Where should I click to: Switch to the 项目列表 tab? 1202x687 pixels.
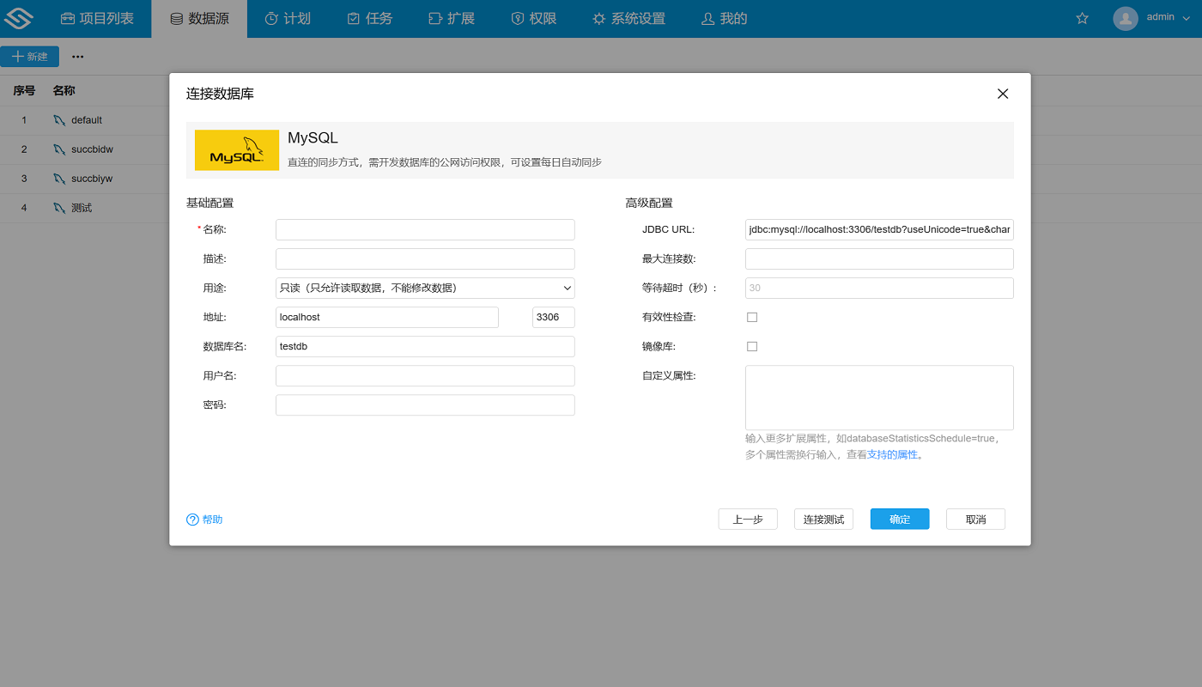(x=97, y=18)
